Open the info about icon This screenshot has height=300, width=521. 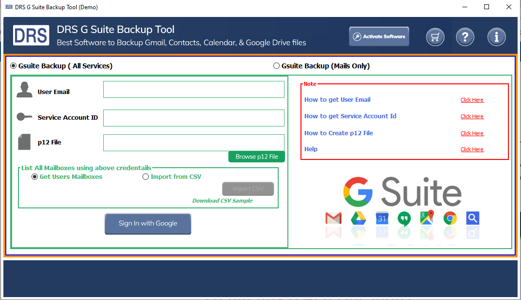(496, 36)
